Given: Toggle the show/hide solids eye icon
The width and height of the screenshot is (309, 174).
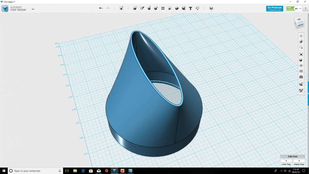Looking at the screenshot, I should click(x=301, y=66).
